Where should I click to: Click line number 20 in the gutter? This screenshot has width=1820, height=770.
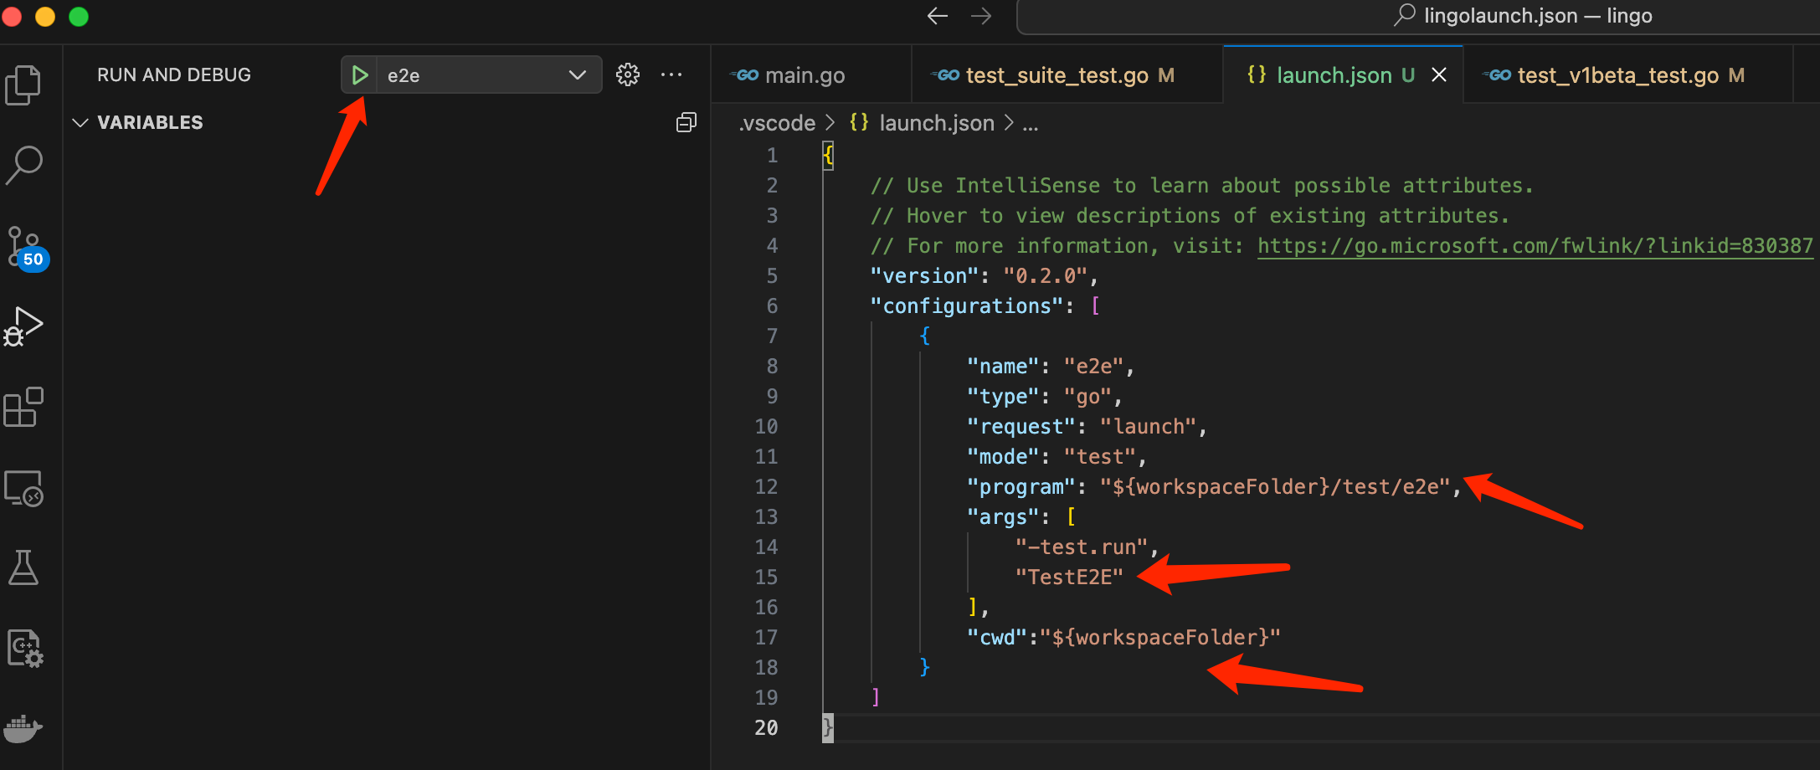(766, 728)
